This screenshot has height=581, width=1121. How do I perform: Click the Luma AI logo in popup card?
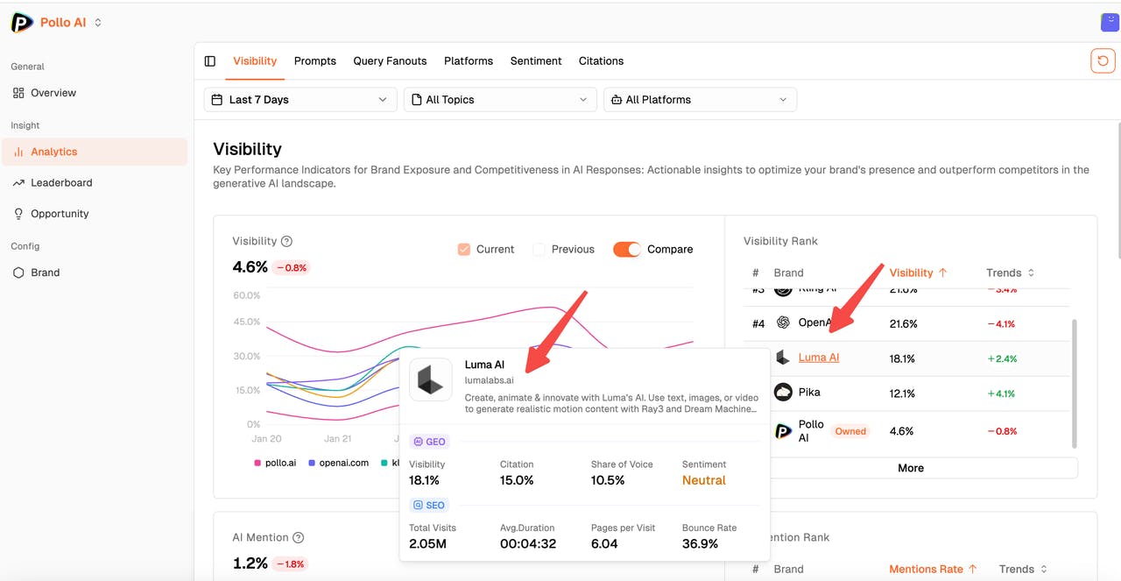431,379
